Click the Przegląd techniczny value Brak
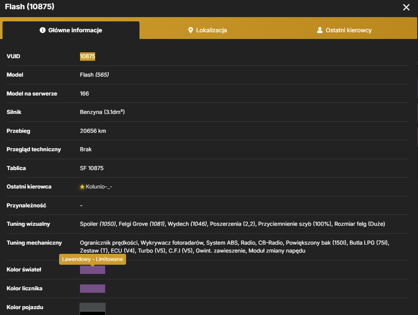 point(86,149)
